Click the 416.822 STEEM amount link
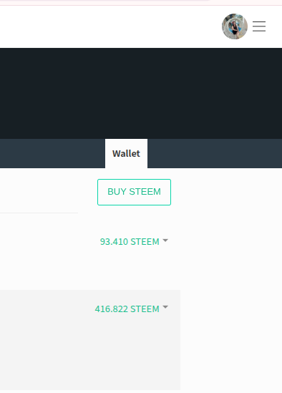This screenshot has height=393, width=282. tap(127, 309)
